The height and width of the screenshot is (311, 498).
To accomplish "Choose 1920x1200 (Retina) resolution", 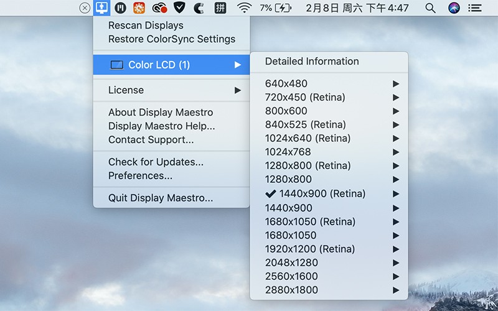I will [329, 249].
